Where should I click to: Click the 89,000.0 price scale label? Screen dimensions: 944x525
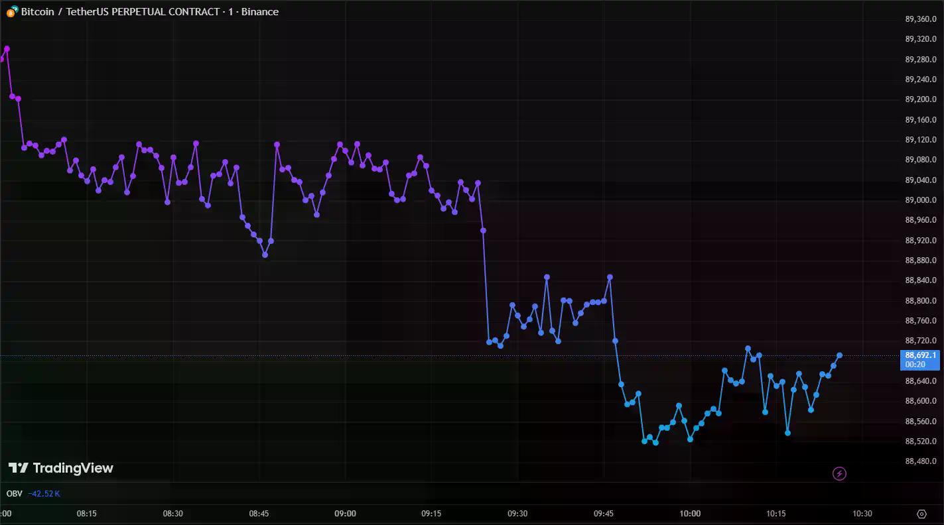coord(921,200)
